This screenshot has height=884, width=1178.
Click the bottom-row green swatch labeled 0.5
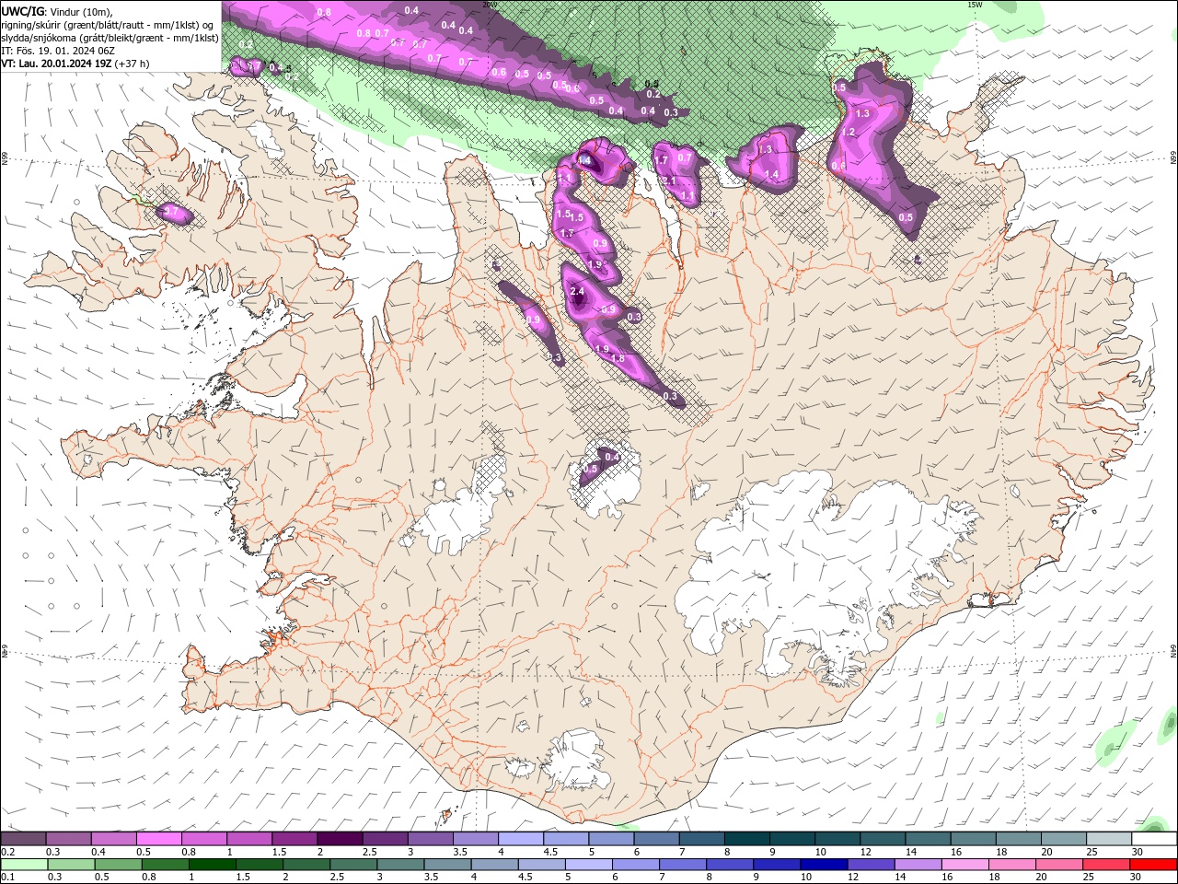[x=118, y=865]
